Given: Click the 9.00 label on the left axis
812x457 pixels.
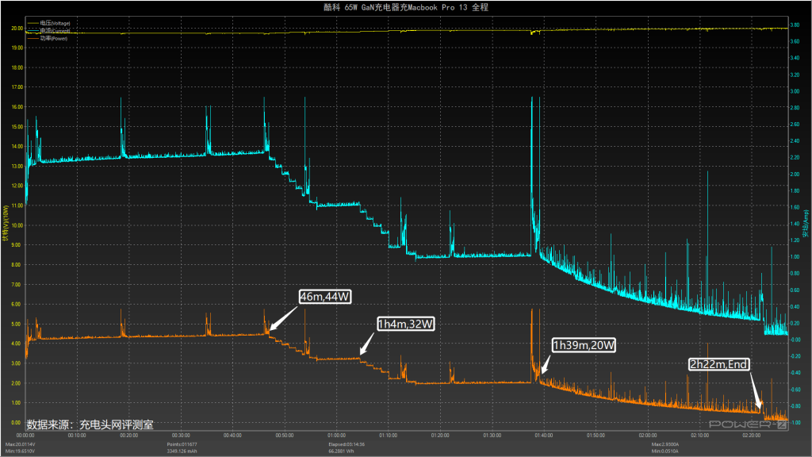Looking at the screenshot, I should [x=17, y=245].
